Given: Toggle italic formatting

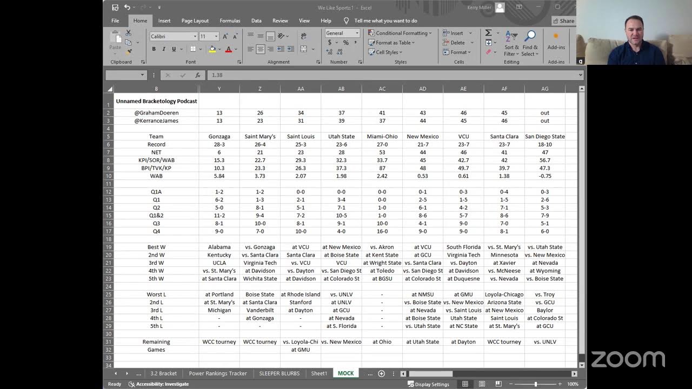Looking at the screenshot, I should tap(163, 49).
